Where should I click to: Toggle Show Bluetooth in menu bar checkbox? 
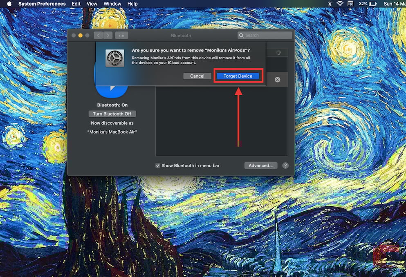pyautogui.click(x=158, y=165)
